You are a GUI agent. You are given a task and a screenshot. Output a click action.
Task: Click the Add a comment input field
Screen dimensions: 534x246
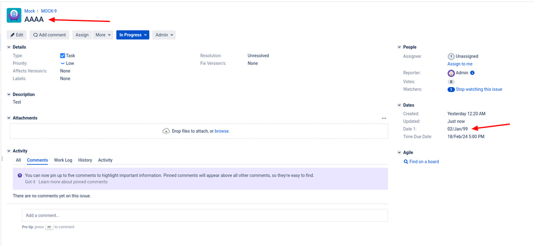pyautogui.click(x=205, y=216)
